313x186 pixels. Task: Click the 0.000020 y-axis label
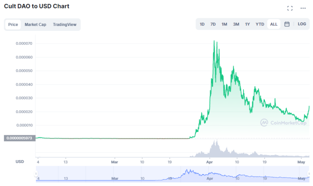24,112
